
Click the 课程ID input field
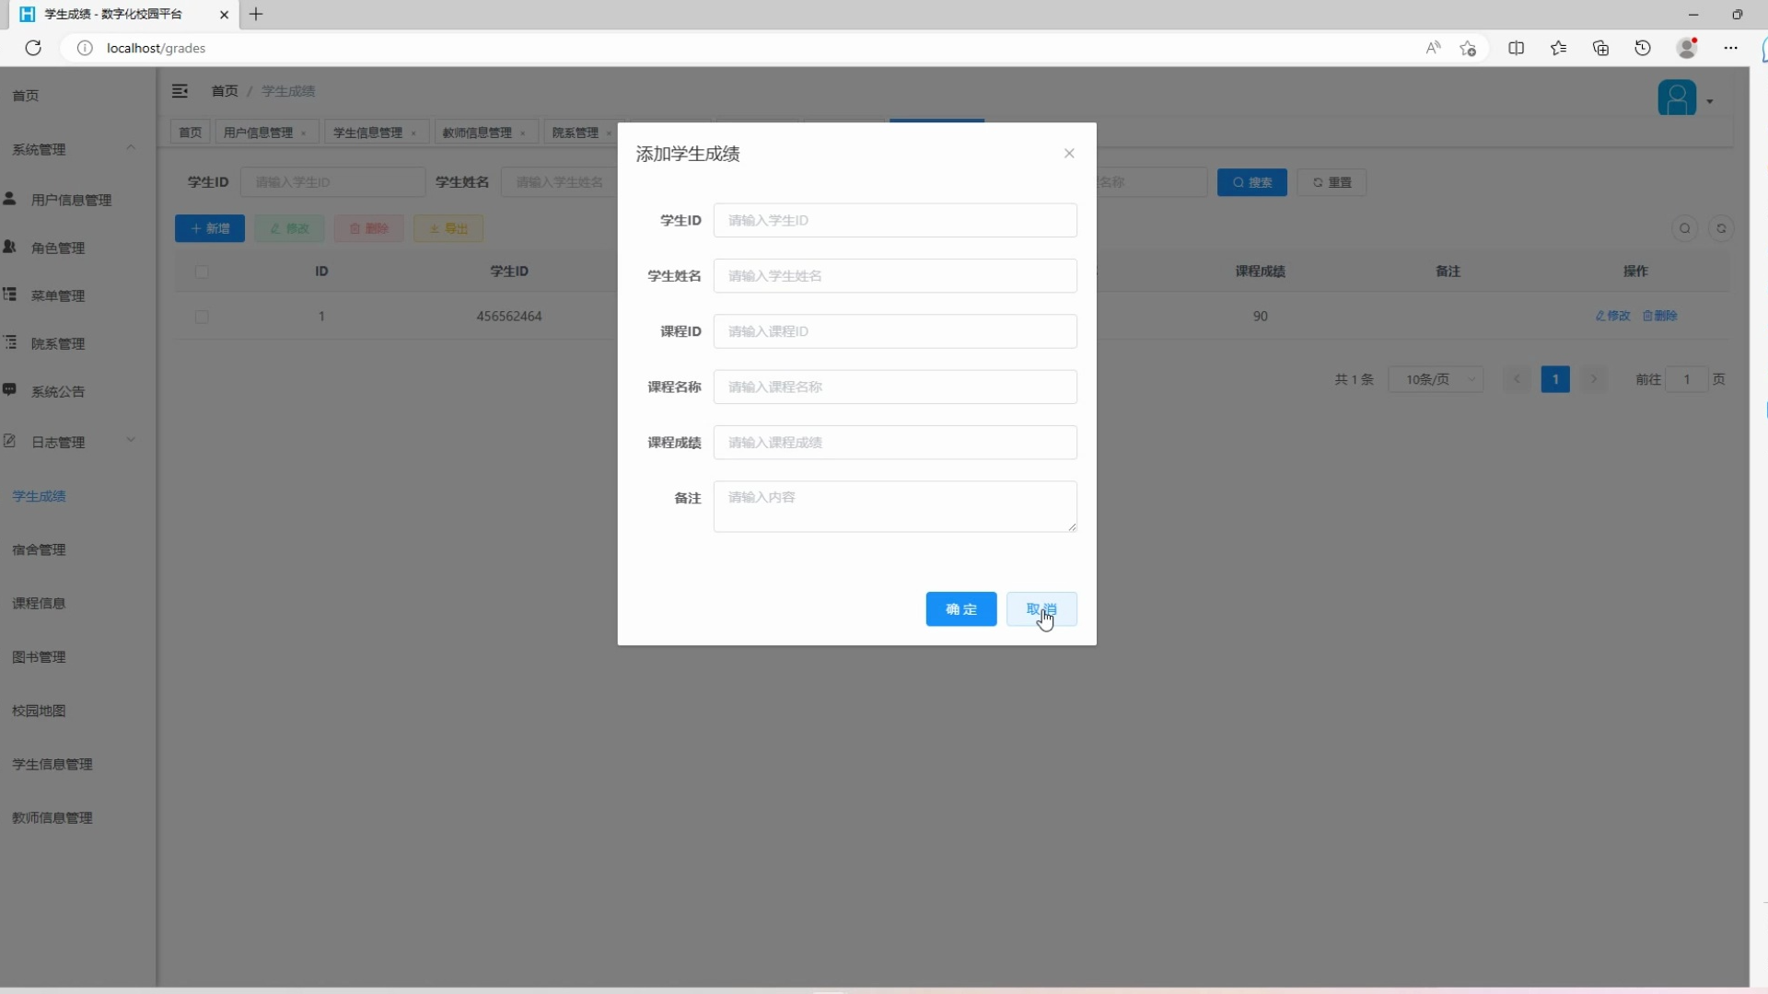[x=895, y=331]
